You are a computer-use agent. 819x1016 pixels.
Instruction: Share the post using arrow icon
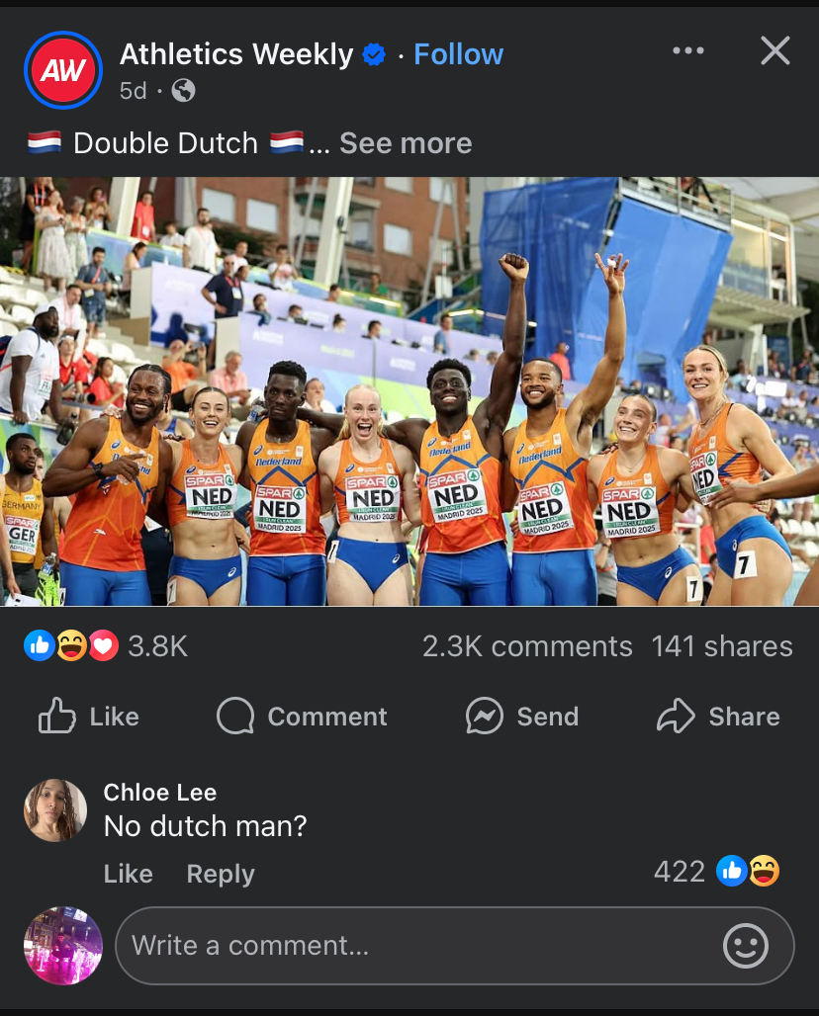click(718, 716)
